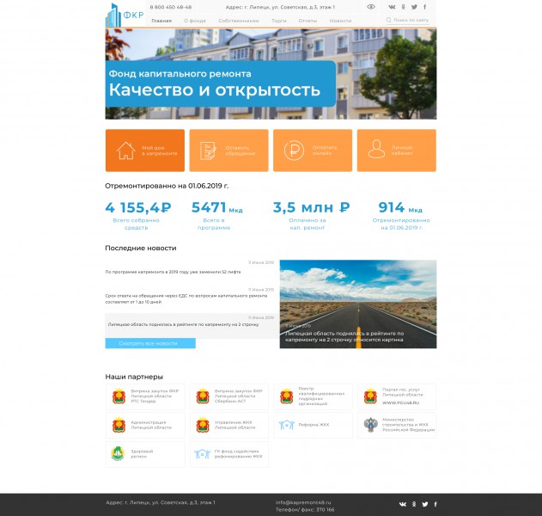The image size is (542, 516).
Task: Open the VK link in header
Action: tap(392, 7)
